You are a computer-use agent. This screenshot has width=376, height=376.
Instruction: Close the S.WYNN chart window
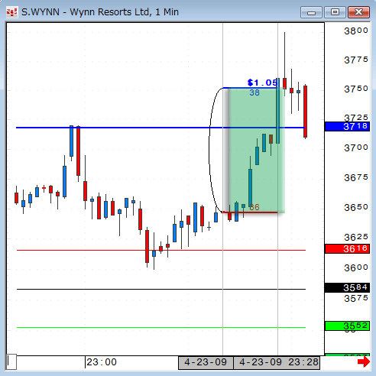point(358,12)
